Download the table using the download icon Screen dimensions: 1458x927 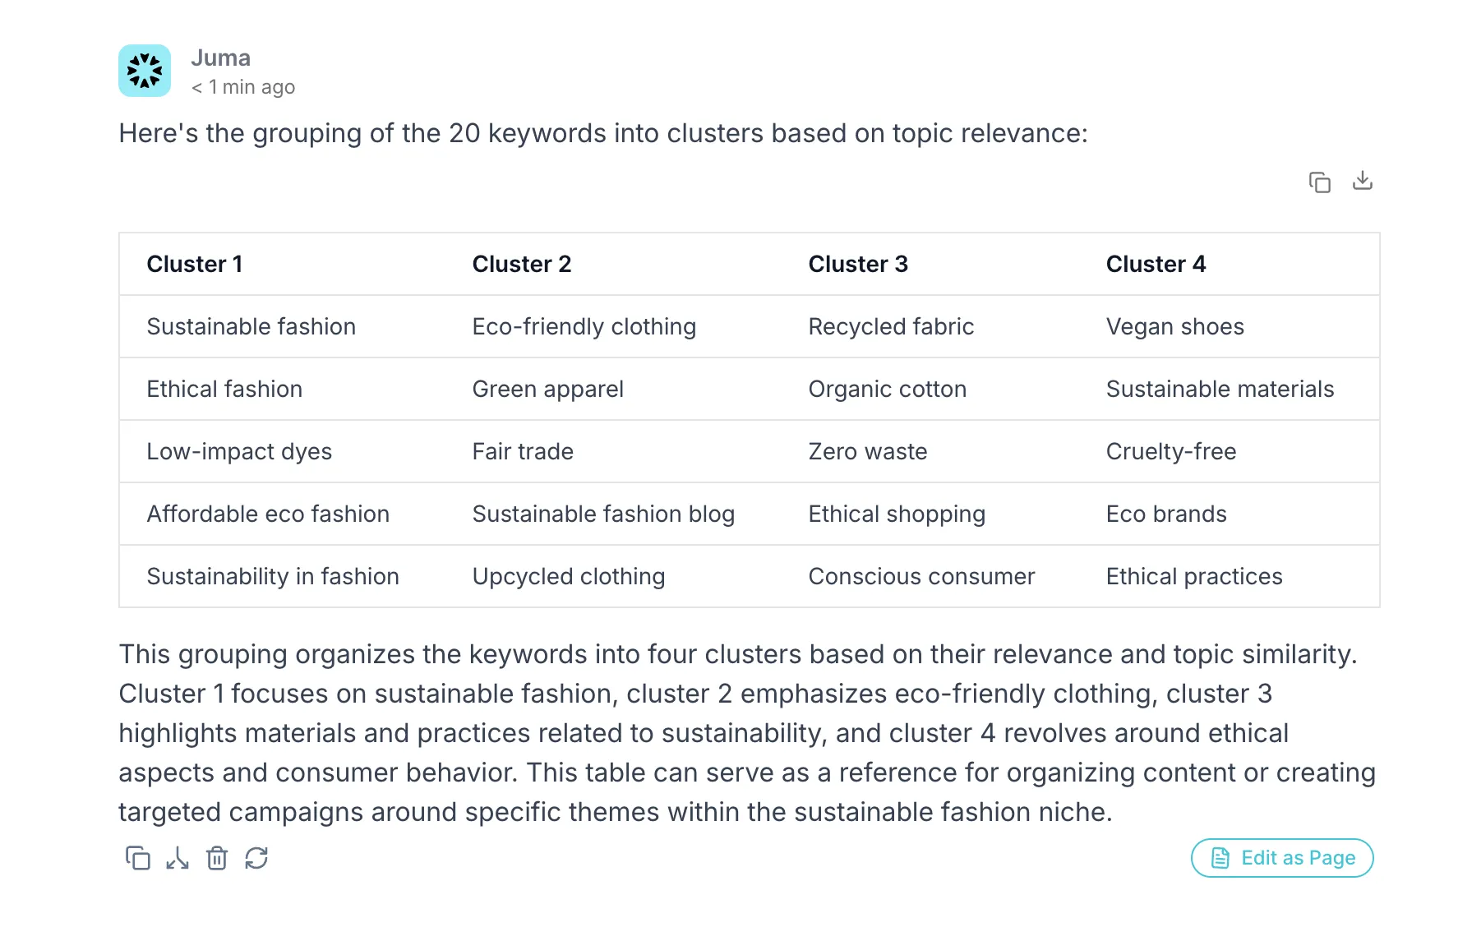(1362, 181)
